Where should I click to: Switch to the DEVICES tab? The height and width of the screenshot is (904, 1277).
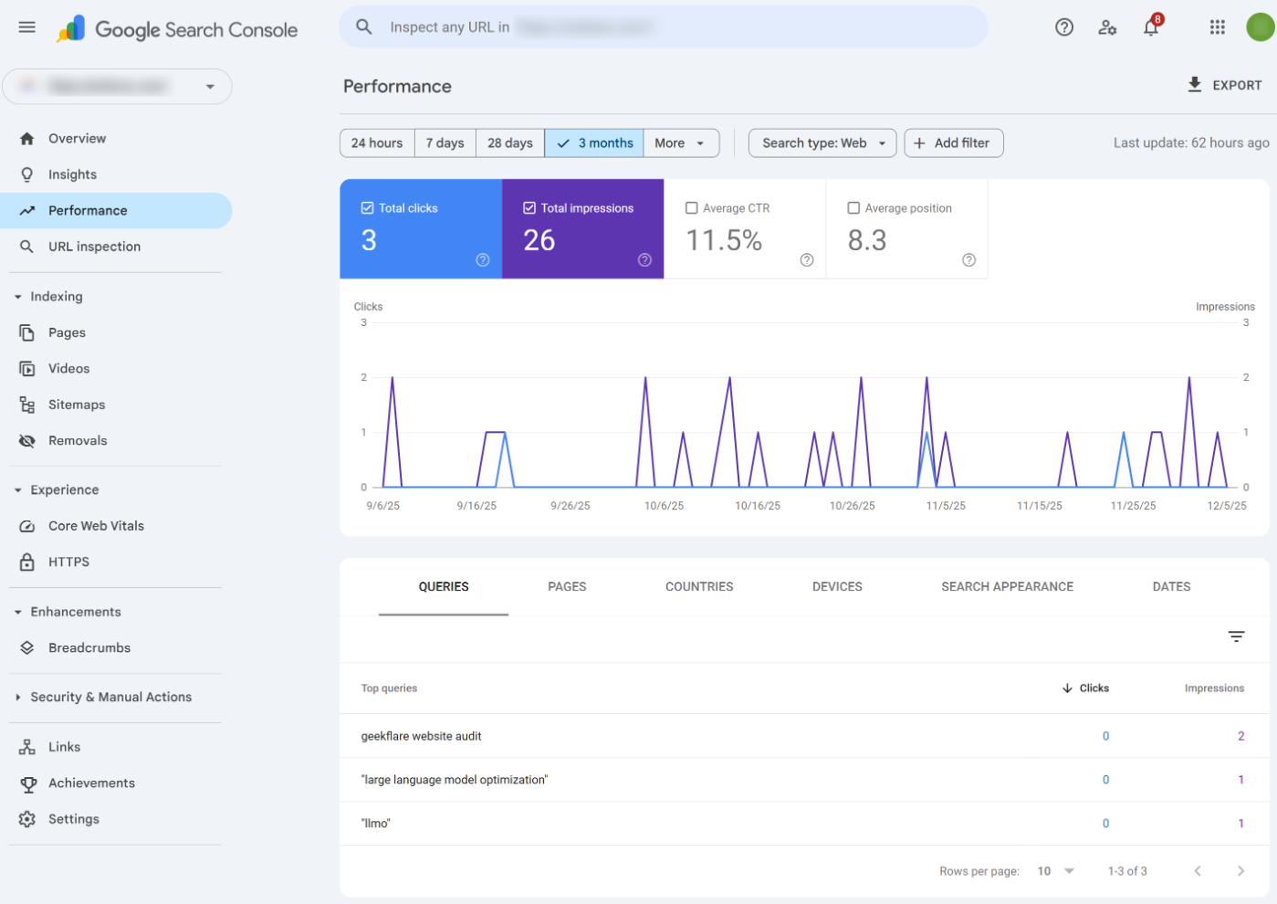(836, 586)
